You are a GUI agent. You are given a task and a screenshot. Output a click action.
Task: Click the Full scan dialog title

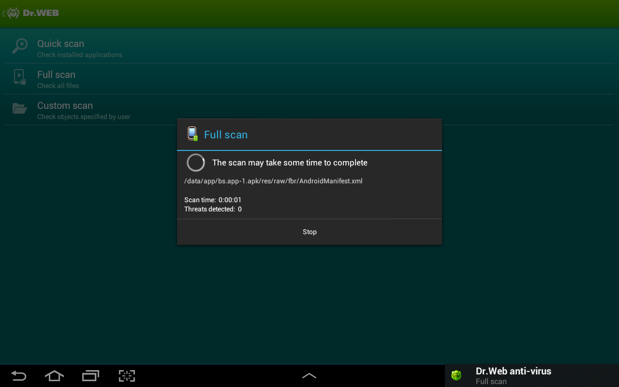click(226, 134)
